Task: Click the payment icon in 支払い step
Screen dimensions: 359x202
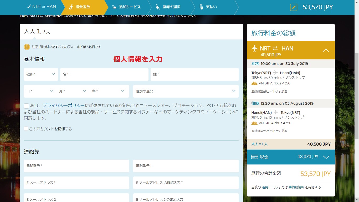Action: coord(201,7)
